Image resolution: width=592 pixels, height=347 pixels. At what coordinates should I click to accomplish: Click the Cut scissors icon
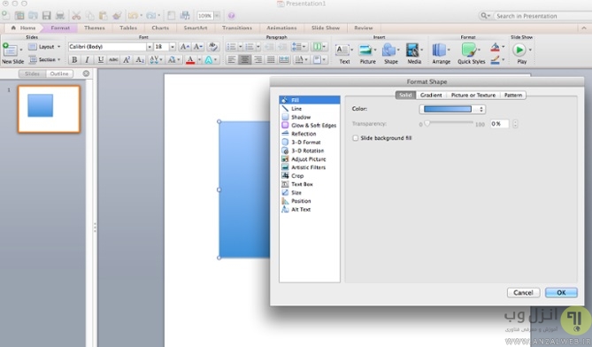tap(76, 15)
